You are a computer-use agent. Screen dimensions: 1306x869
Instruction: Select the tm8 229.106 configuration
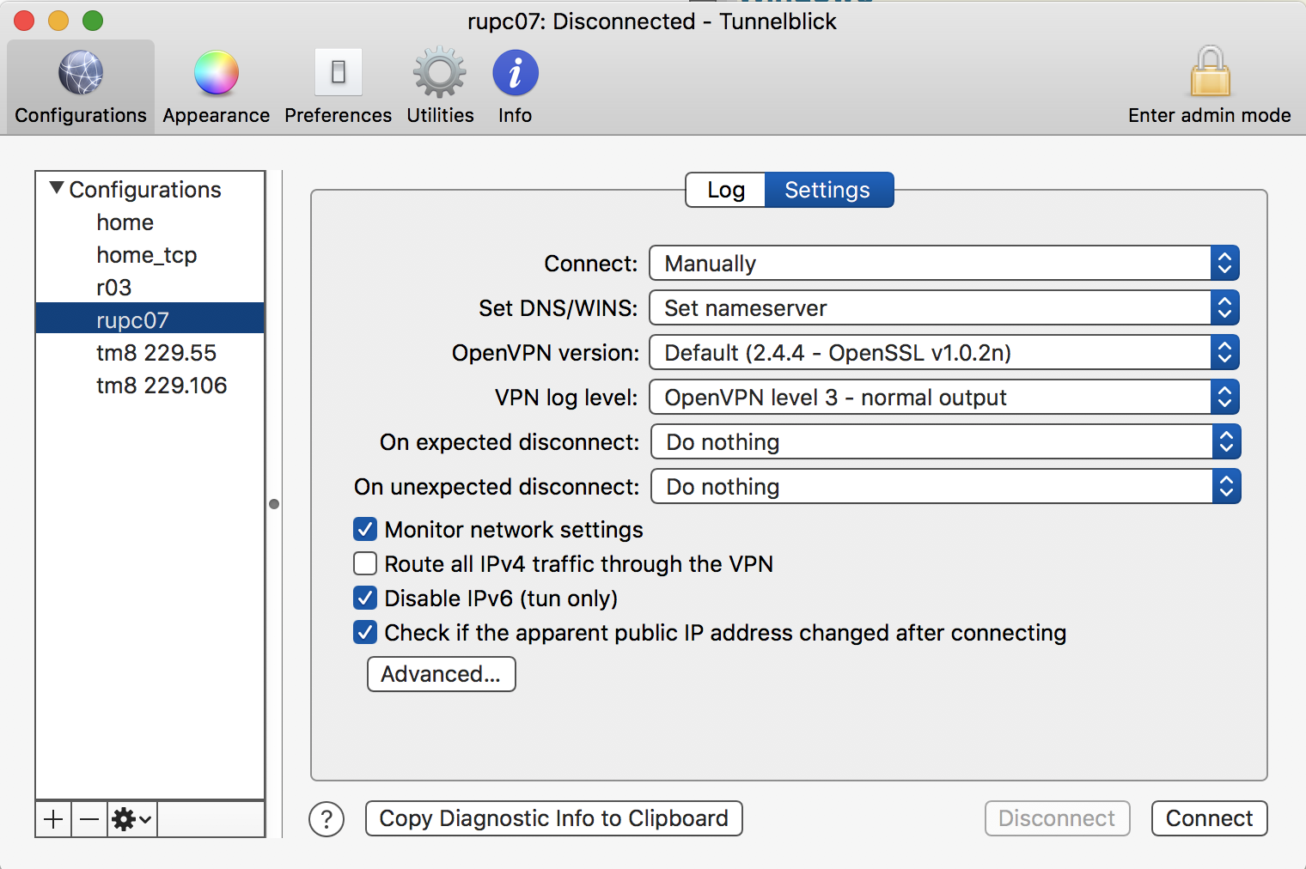150,386
